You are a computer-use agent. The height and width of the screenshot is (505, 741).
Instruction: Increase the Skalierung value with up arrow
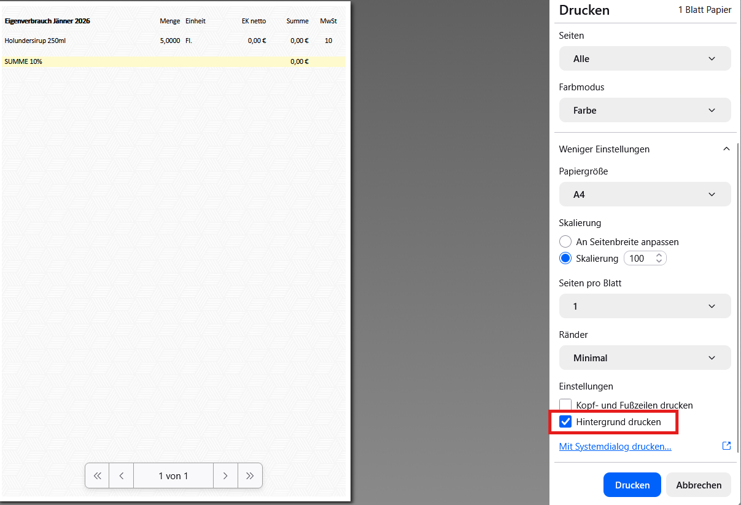[x=659, y=256]
